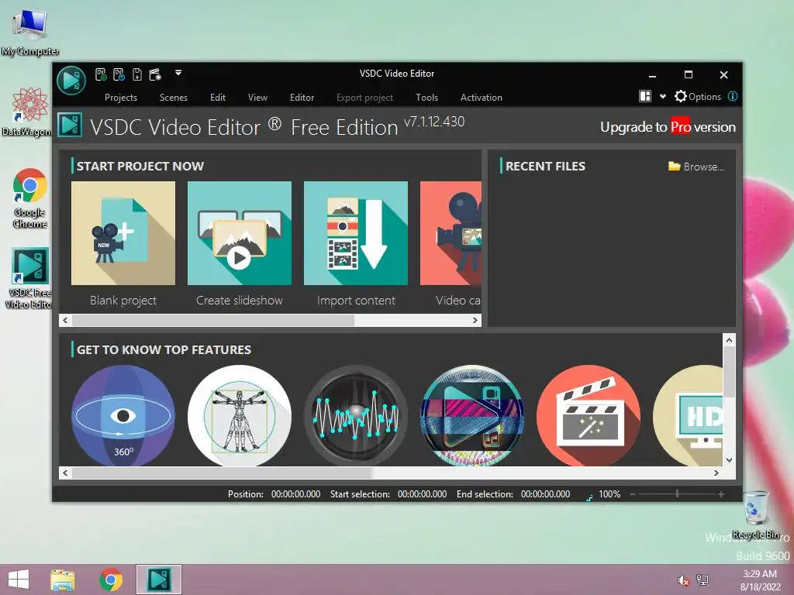
Task: Open the glitch-effect play logo feature
Action: pos(472,415)
